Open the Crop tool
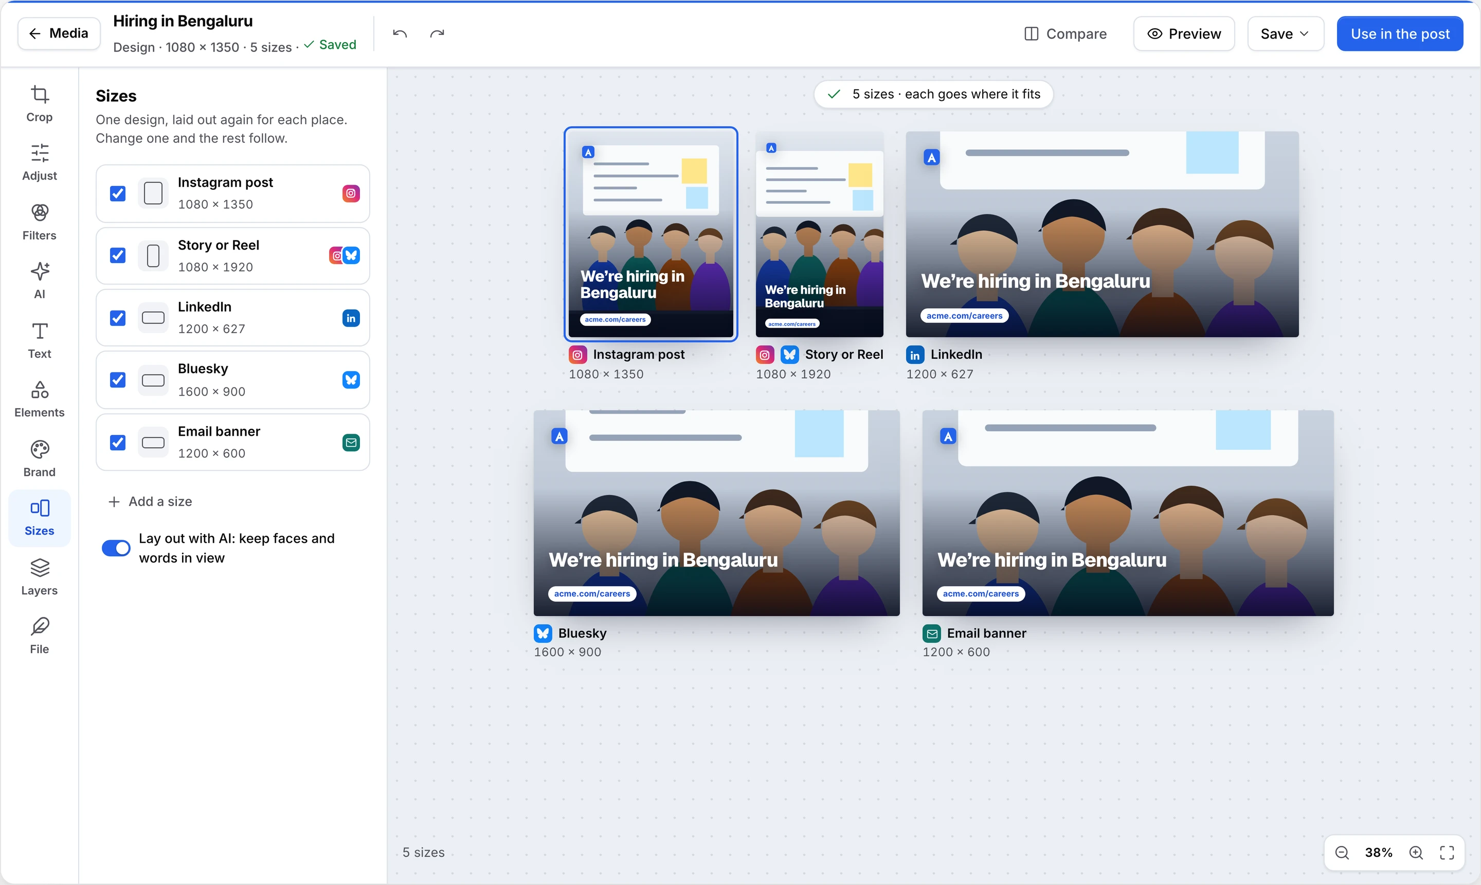This screenshot has height=885, width=1481. click(x=39, y=103)
